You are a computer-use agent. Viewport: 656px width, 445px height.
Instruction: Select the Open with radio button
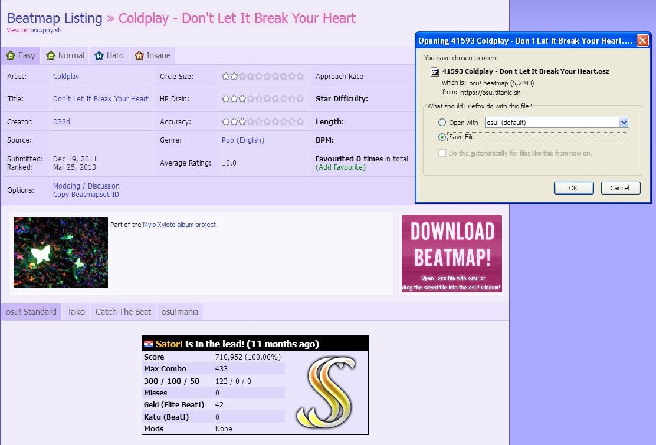click(x=442, y=123)
